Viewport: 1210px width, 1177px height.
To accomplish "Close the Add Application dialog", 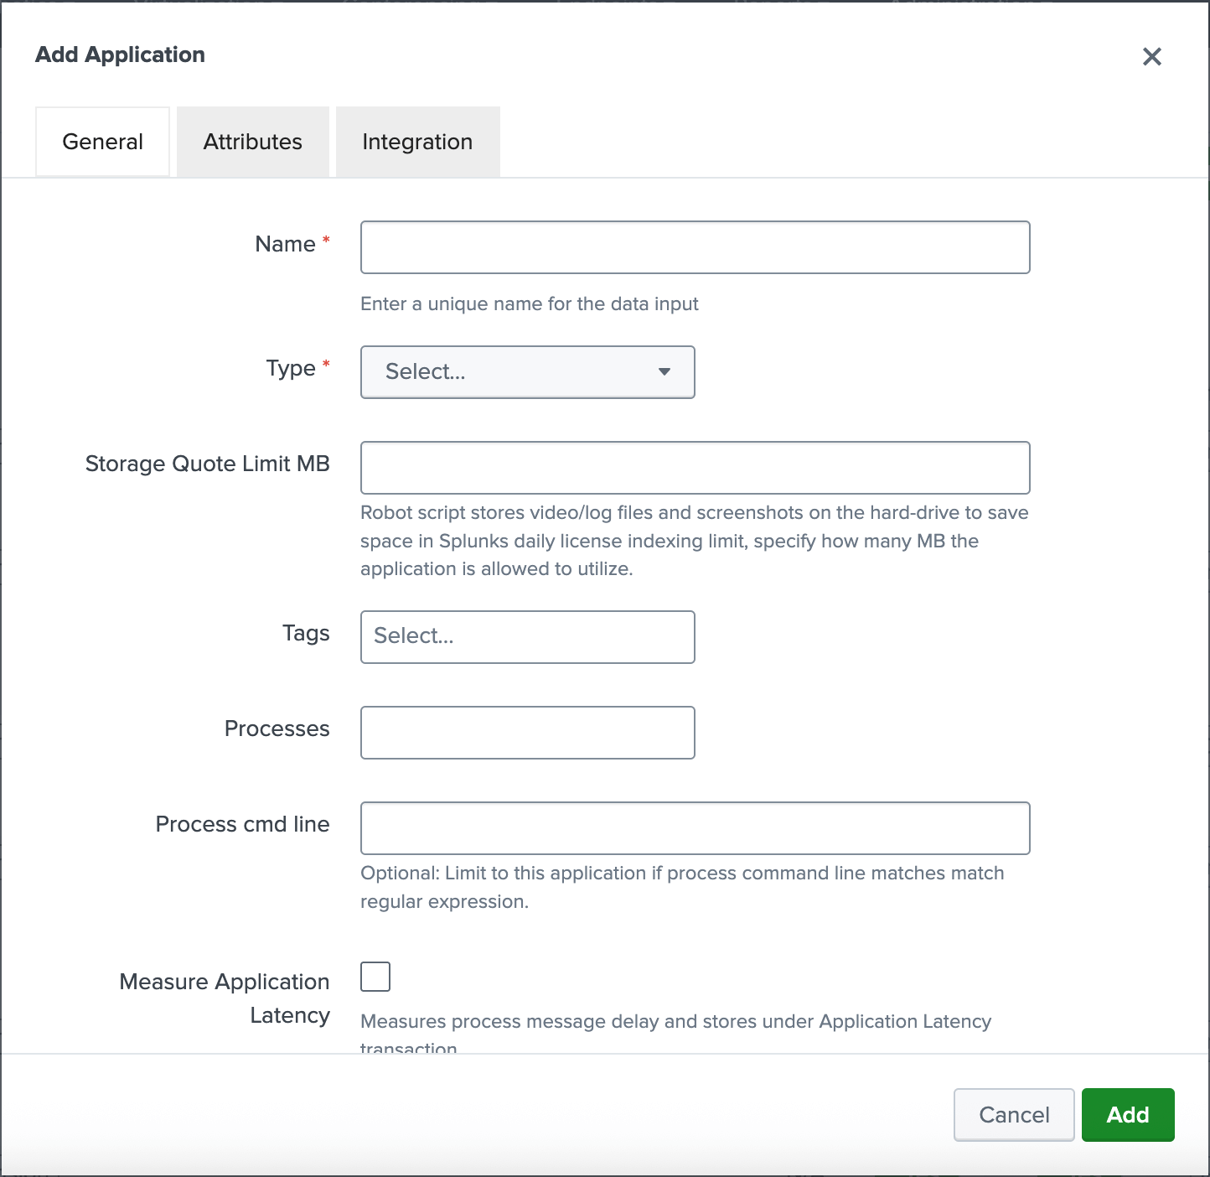I will coord(1152,56).
